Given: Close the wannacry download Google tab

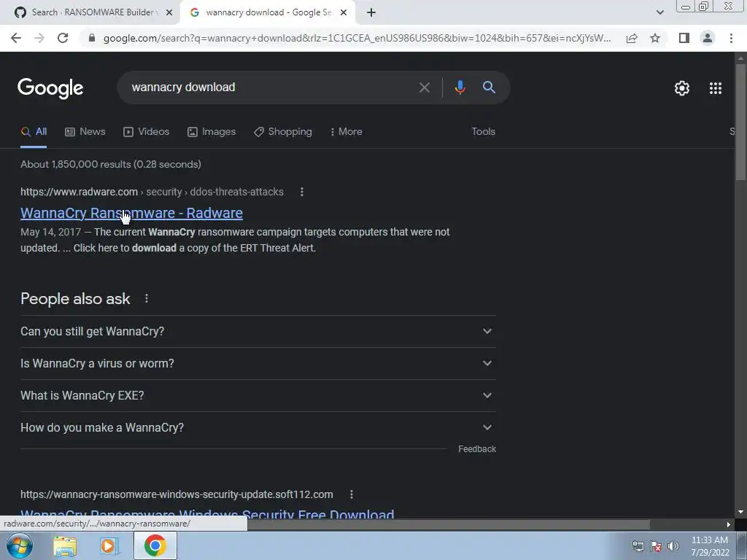Looking at the screenshot, I should coord(344,13).
